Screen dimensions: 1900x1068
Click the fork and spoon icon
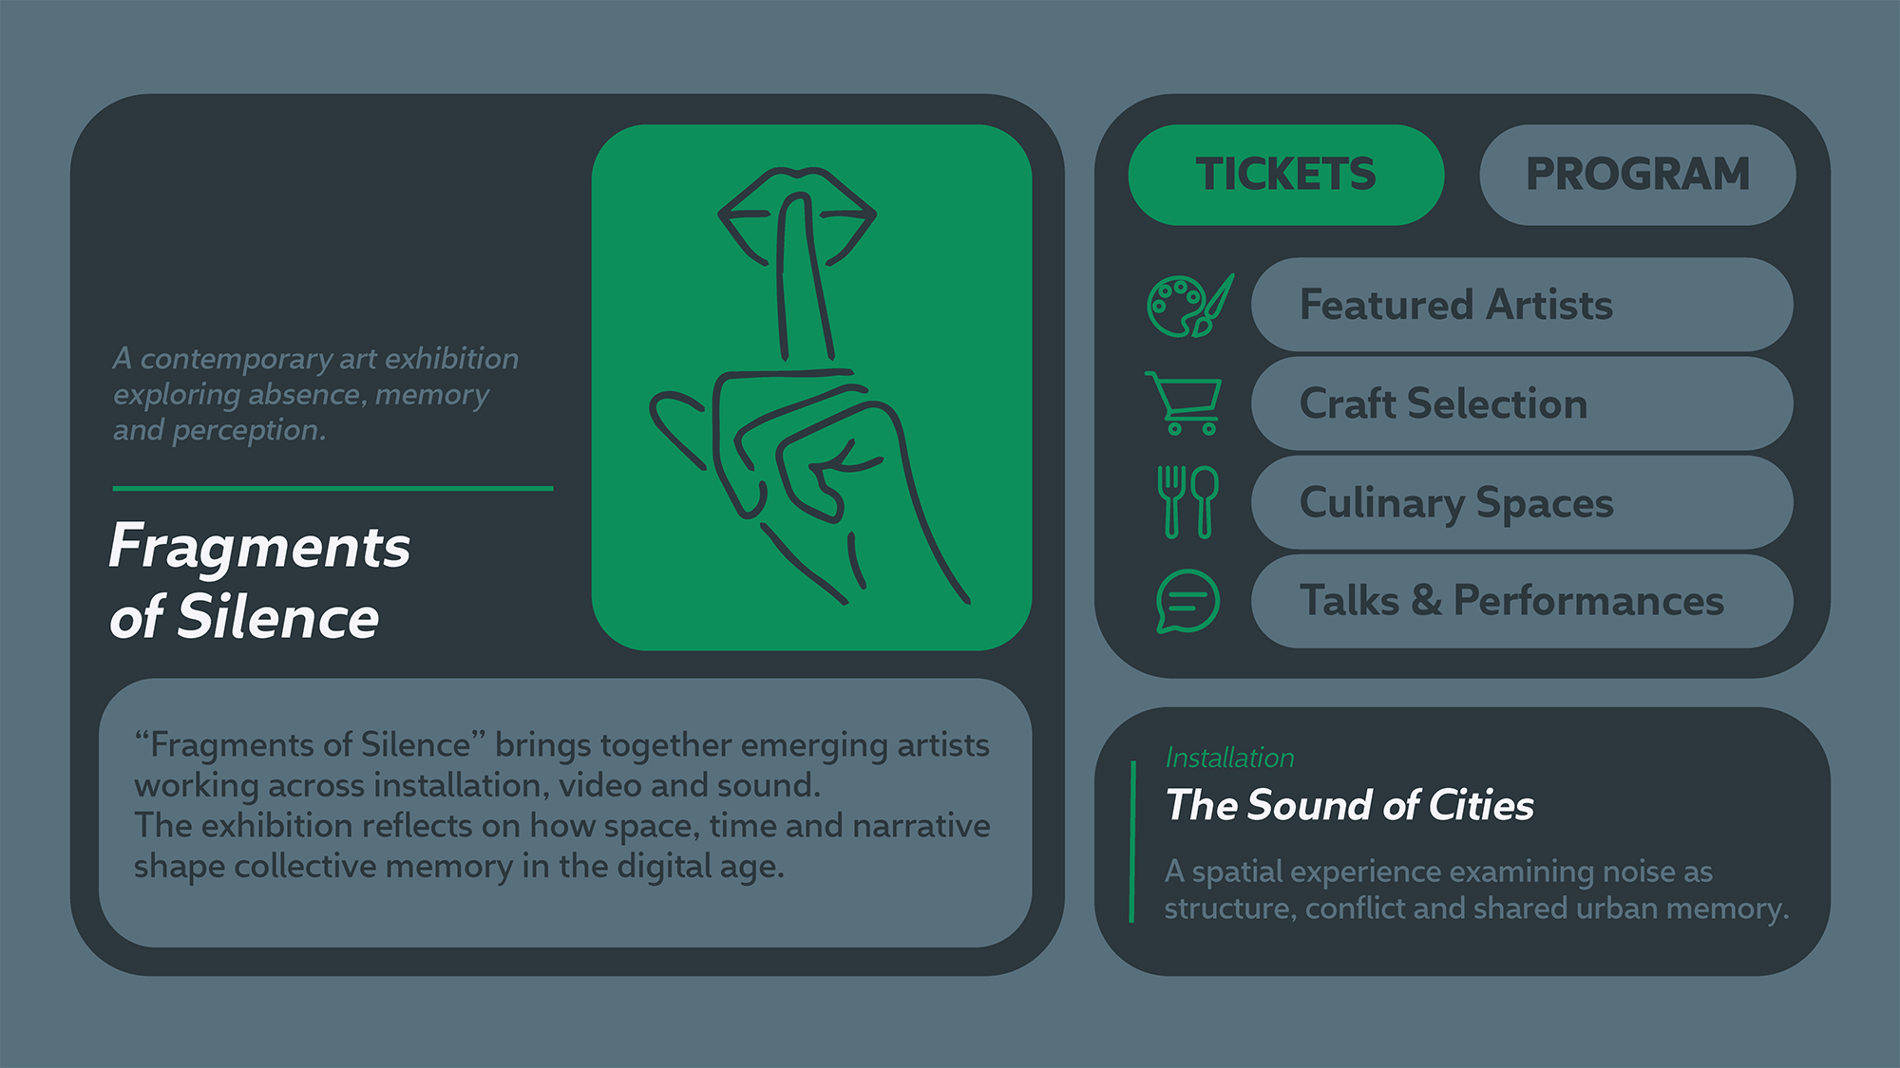(x=1187, y=502)
